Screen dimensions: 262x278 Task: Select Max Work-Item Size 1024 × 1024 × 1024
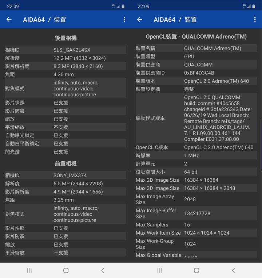207,233
